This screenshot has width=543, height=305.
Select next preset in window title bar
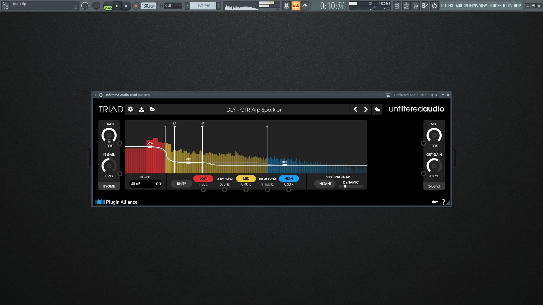(x=436, y=95)
